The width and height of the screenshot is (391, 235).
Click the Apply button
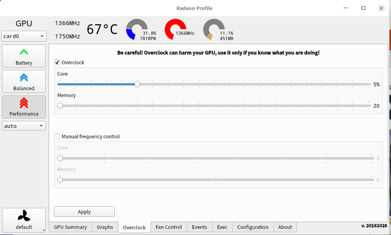[84, 212]
